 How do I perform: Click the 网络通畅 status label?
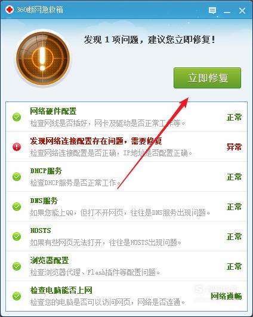click(226, 296)
